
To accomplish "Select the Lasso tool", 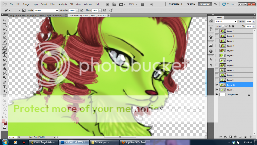I will (4, 29).
